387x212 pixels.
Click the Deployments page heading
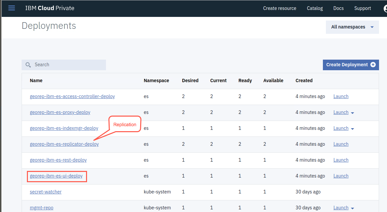pos(48,26)
